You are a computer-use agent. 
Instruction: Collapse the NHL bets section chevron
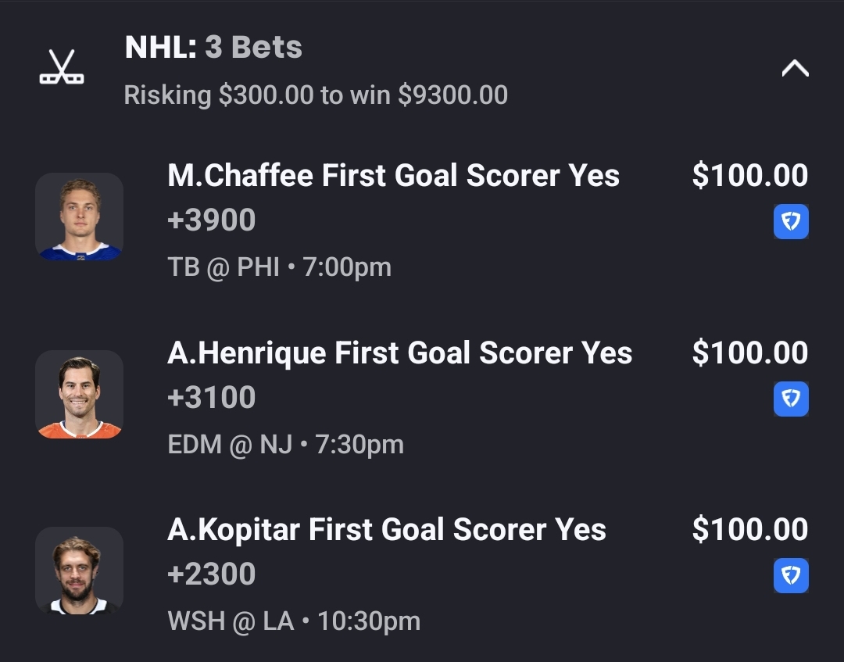[x=795, y=69]
